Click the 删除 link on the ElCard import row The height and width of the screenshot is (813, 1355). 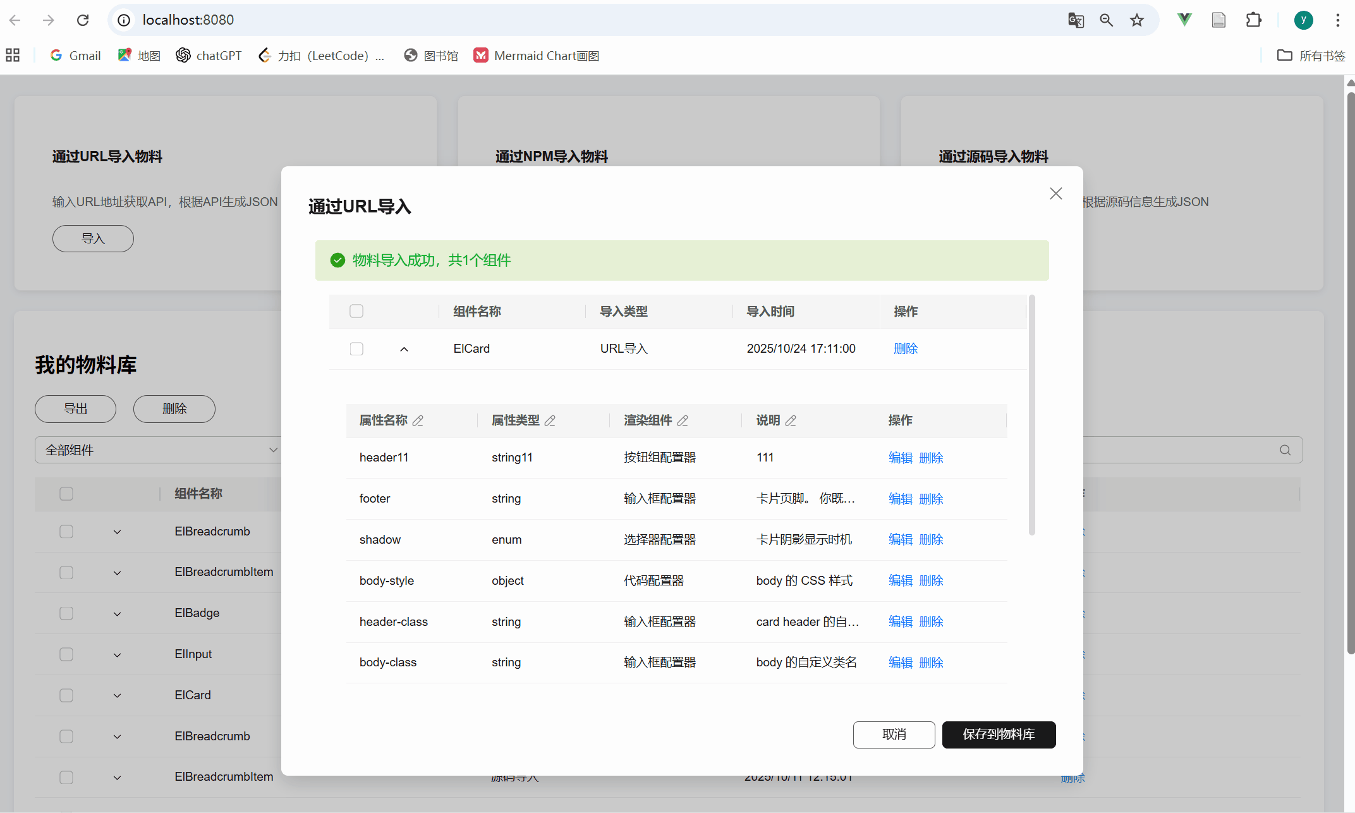(906, 348)
